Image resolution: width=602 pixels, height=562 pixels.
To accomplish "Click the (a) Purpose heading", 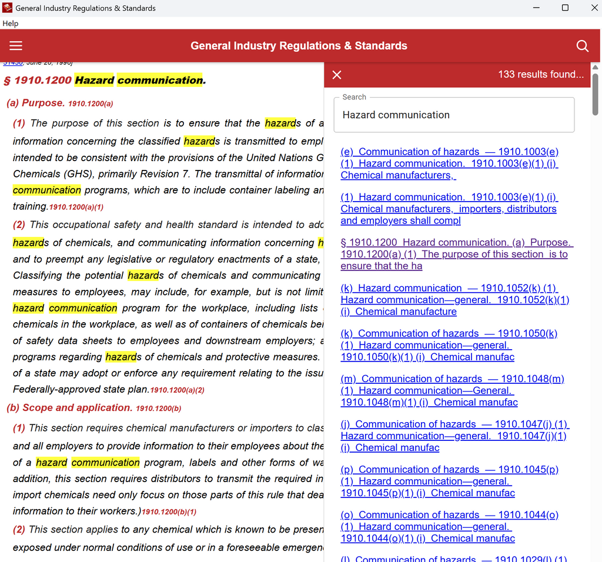I will [35, 103].
